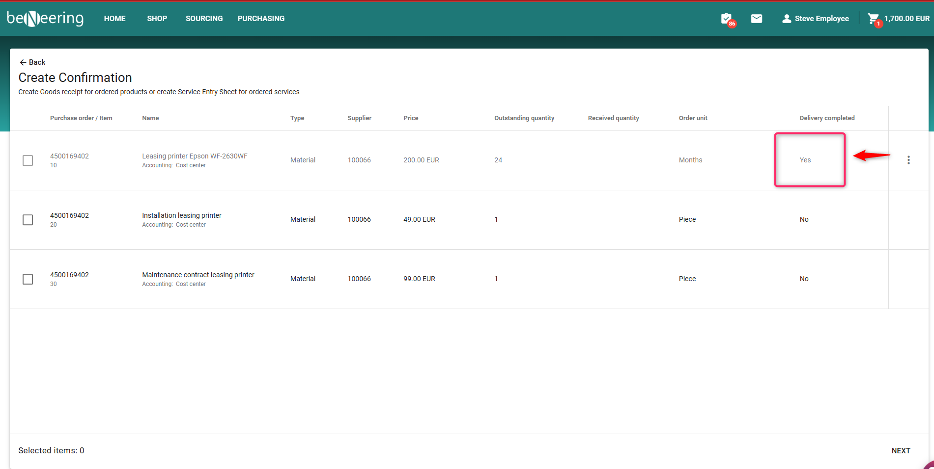Click Piece unit in Maintenance contract row

pos(687,279)
